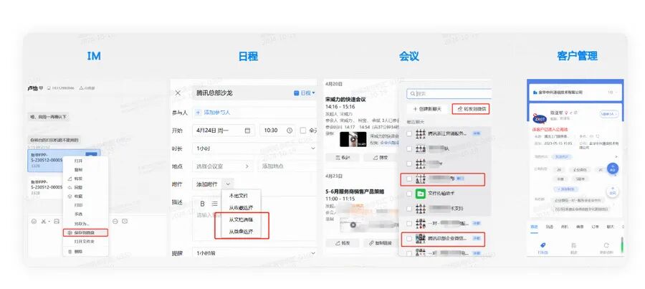This screenshot has width=645, height=289.
Task: Click the plus-in-box icon in the IM input toolbar
Action: [125, 222]
